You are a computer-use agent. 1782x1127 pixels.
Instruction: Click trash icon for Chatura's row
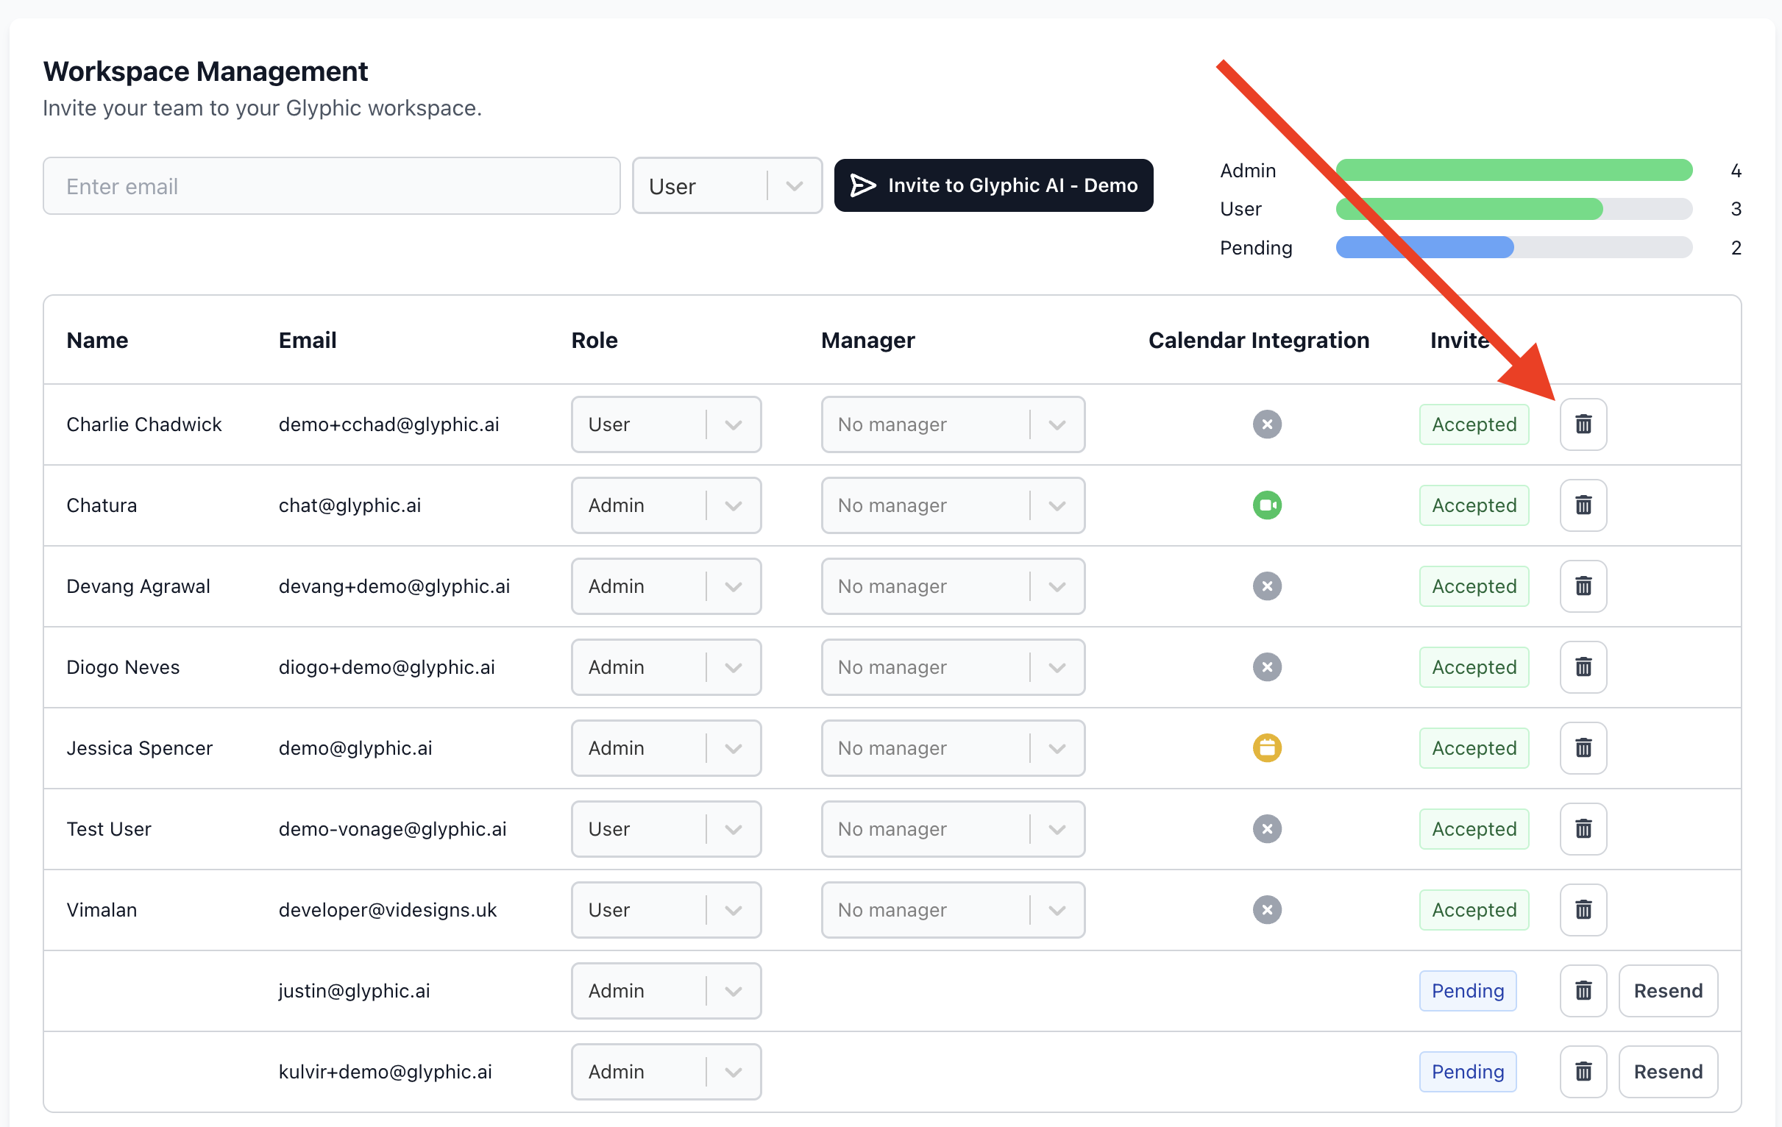[1583, 505]
